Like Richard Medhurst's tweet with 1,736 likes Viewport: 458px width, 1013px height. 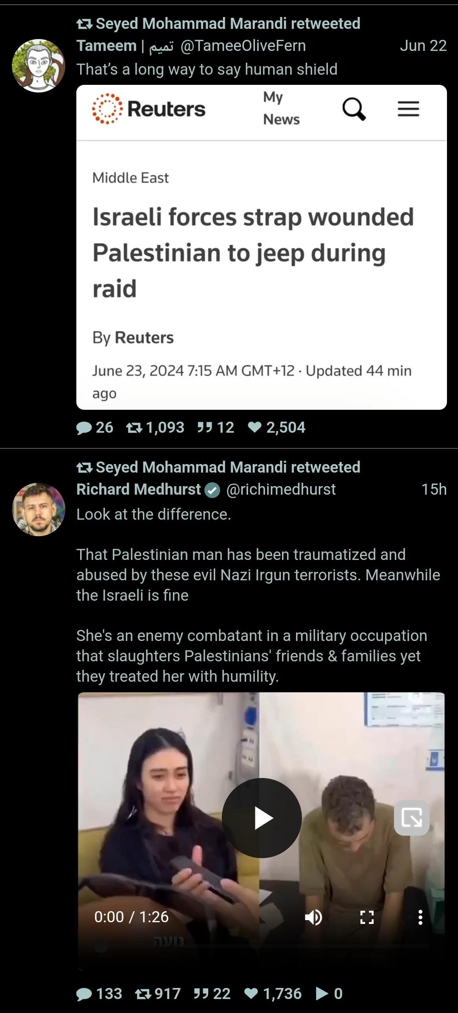coord(251,993)
